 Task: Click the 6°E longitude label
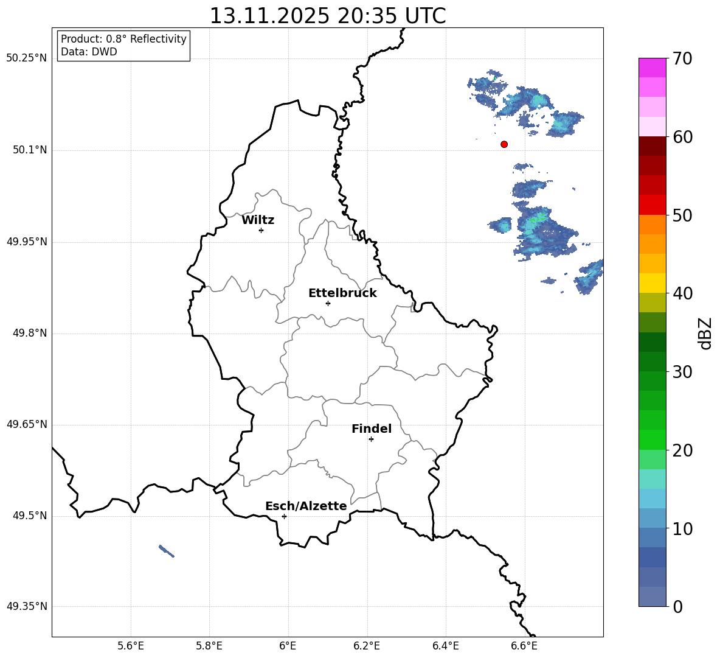pos(288,646)
